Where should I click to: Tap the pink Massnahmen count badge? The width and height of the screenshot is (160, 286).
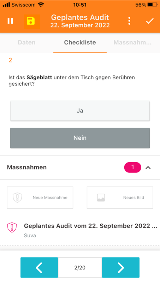click(132, 167)
